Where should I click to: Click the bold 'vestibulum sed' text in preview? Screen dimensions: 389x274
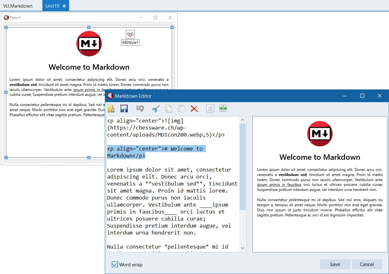pyautogui.click(x=292, y=175)
